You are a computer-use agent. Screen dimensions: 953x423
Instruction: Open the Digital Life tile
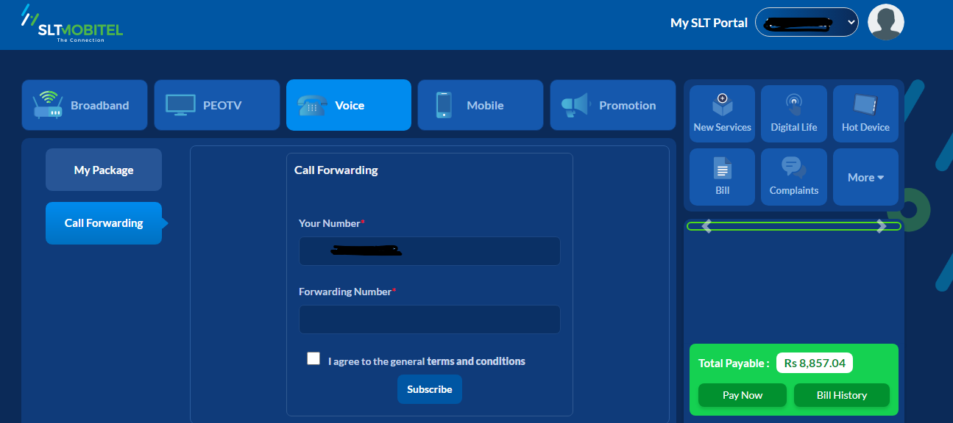coord(794,114)
